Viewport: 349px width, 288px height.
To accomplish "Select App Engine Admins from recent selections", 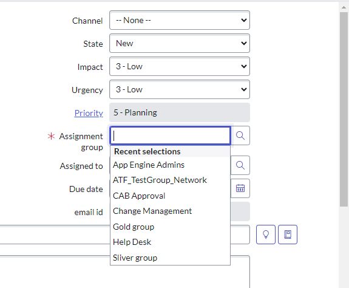I will (171, 165).
